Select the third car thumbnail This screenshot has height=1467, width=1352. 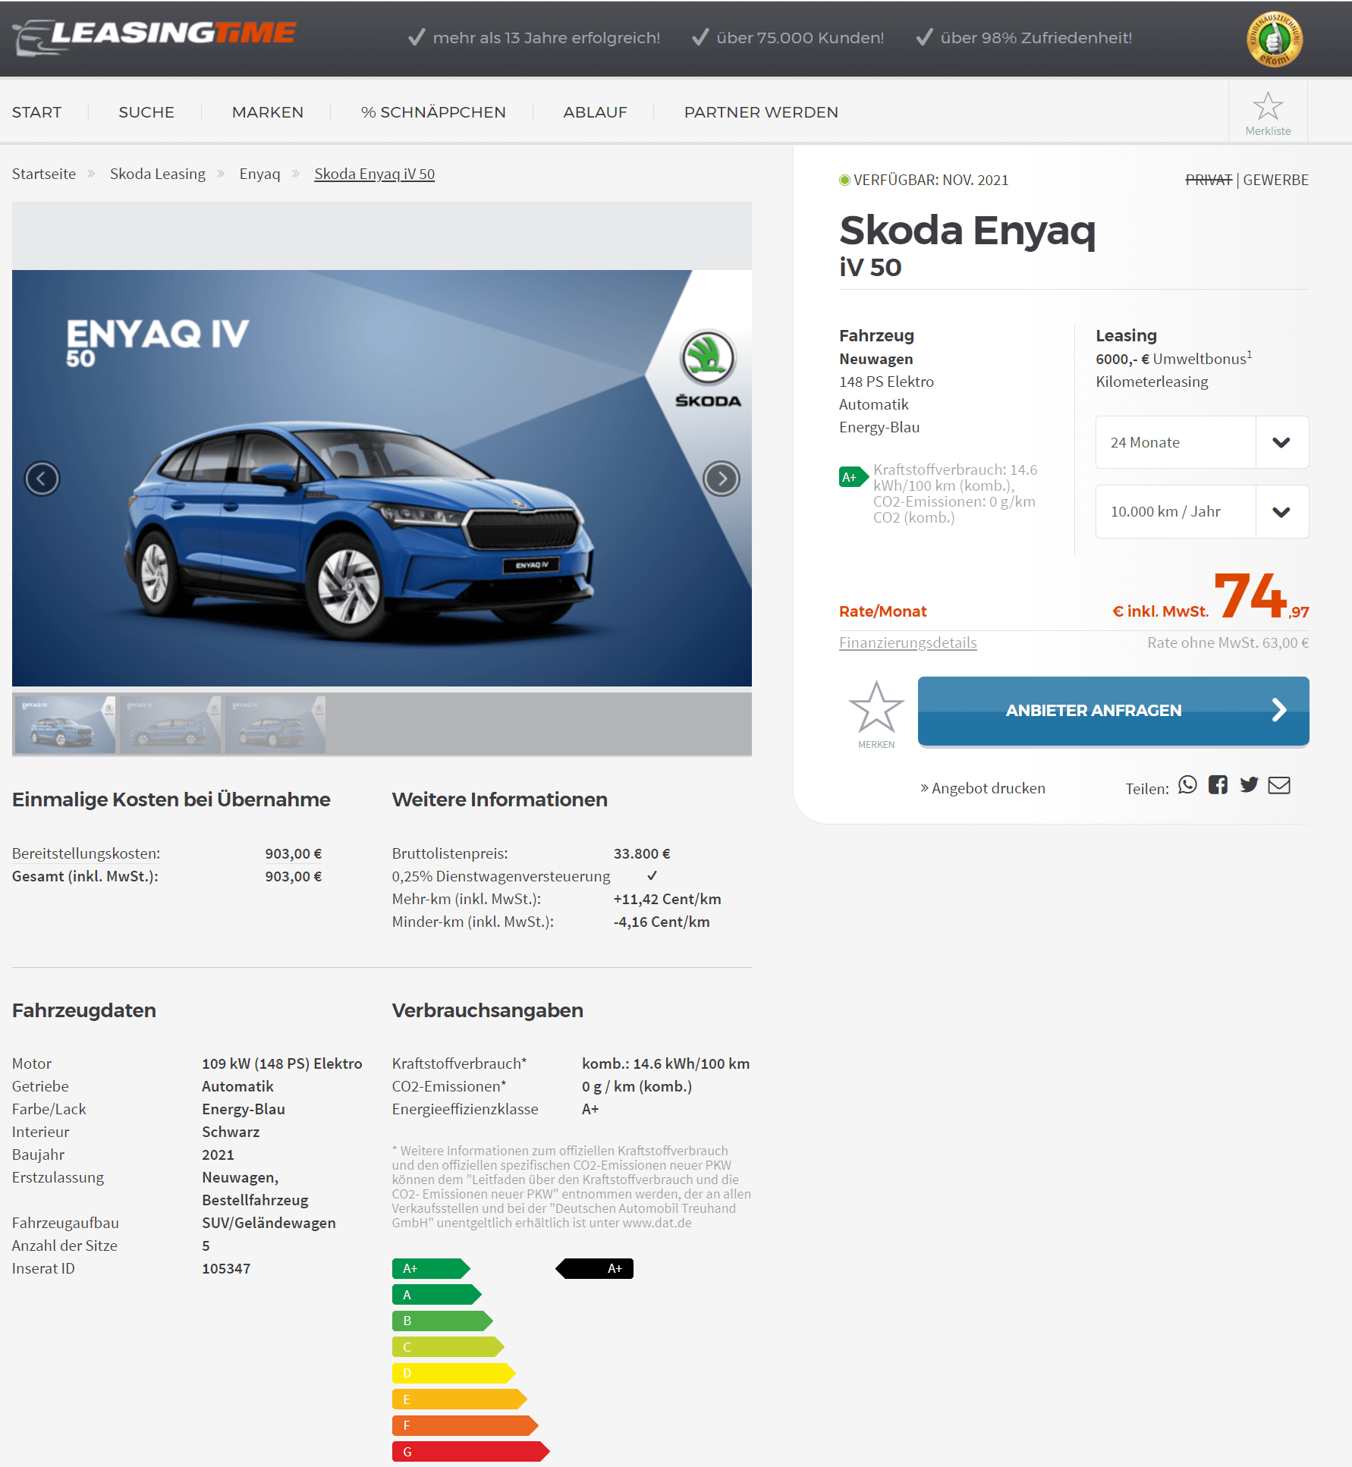[275, 724]
